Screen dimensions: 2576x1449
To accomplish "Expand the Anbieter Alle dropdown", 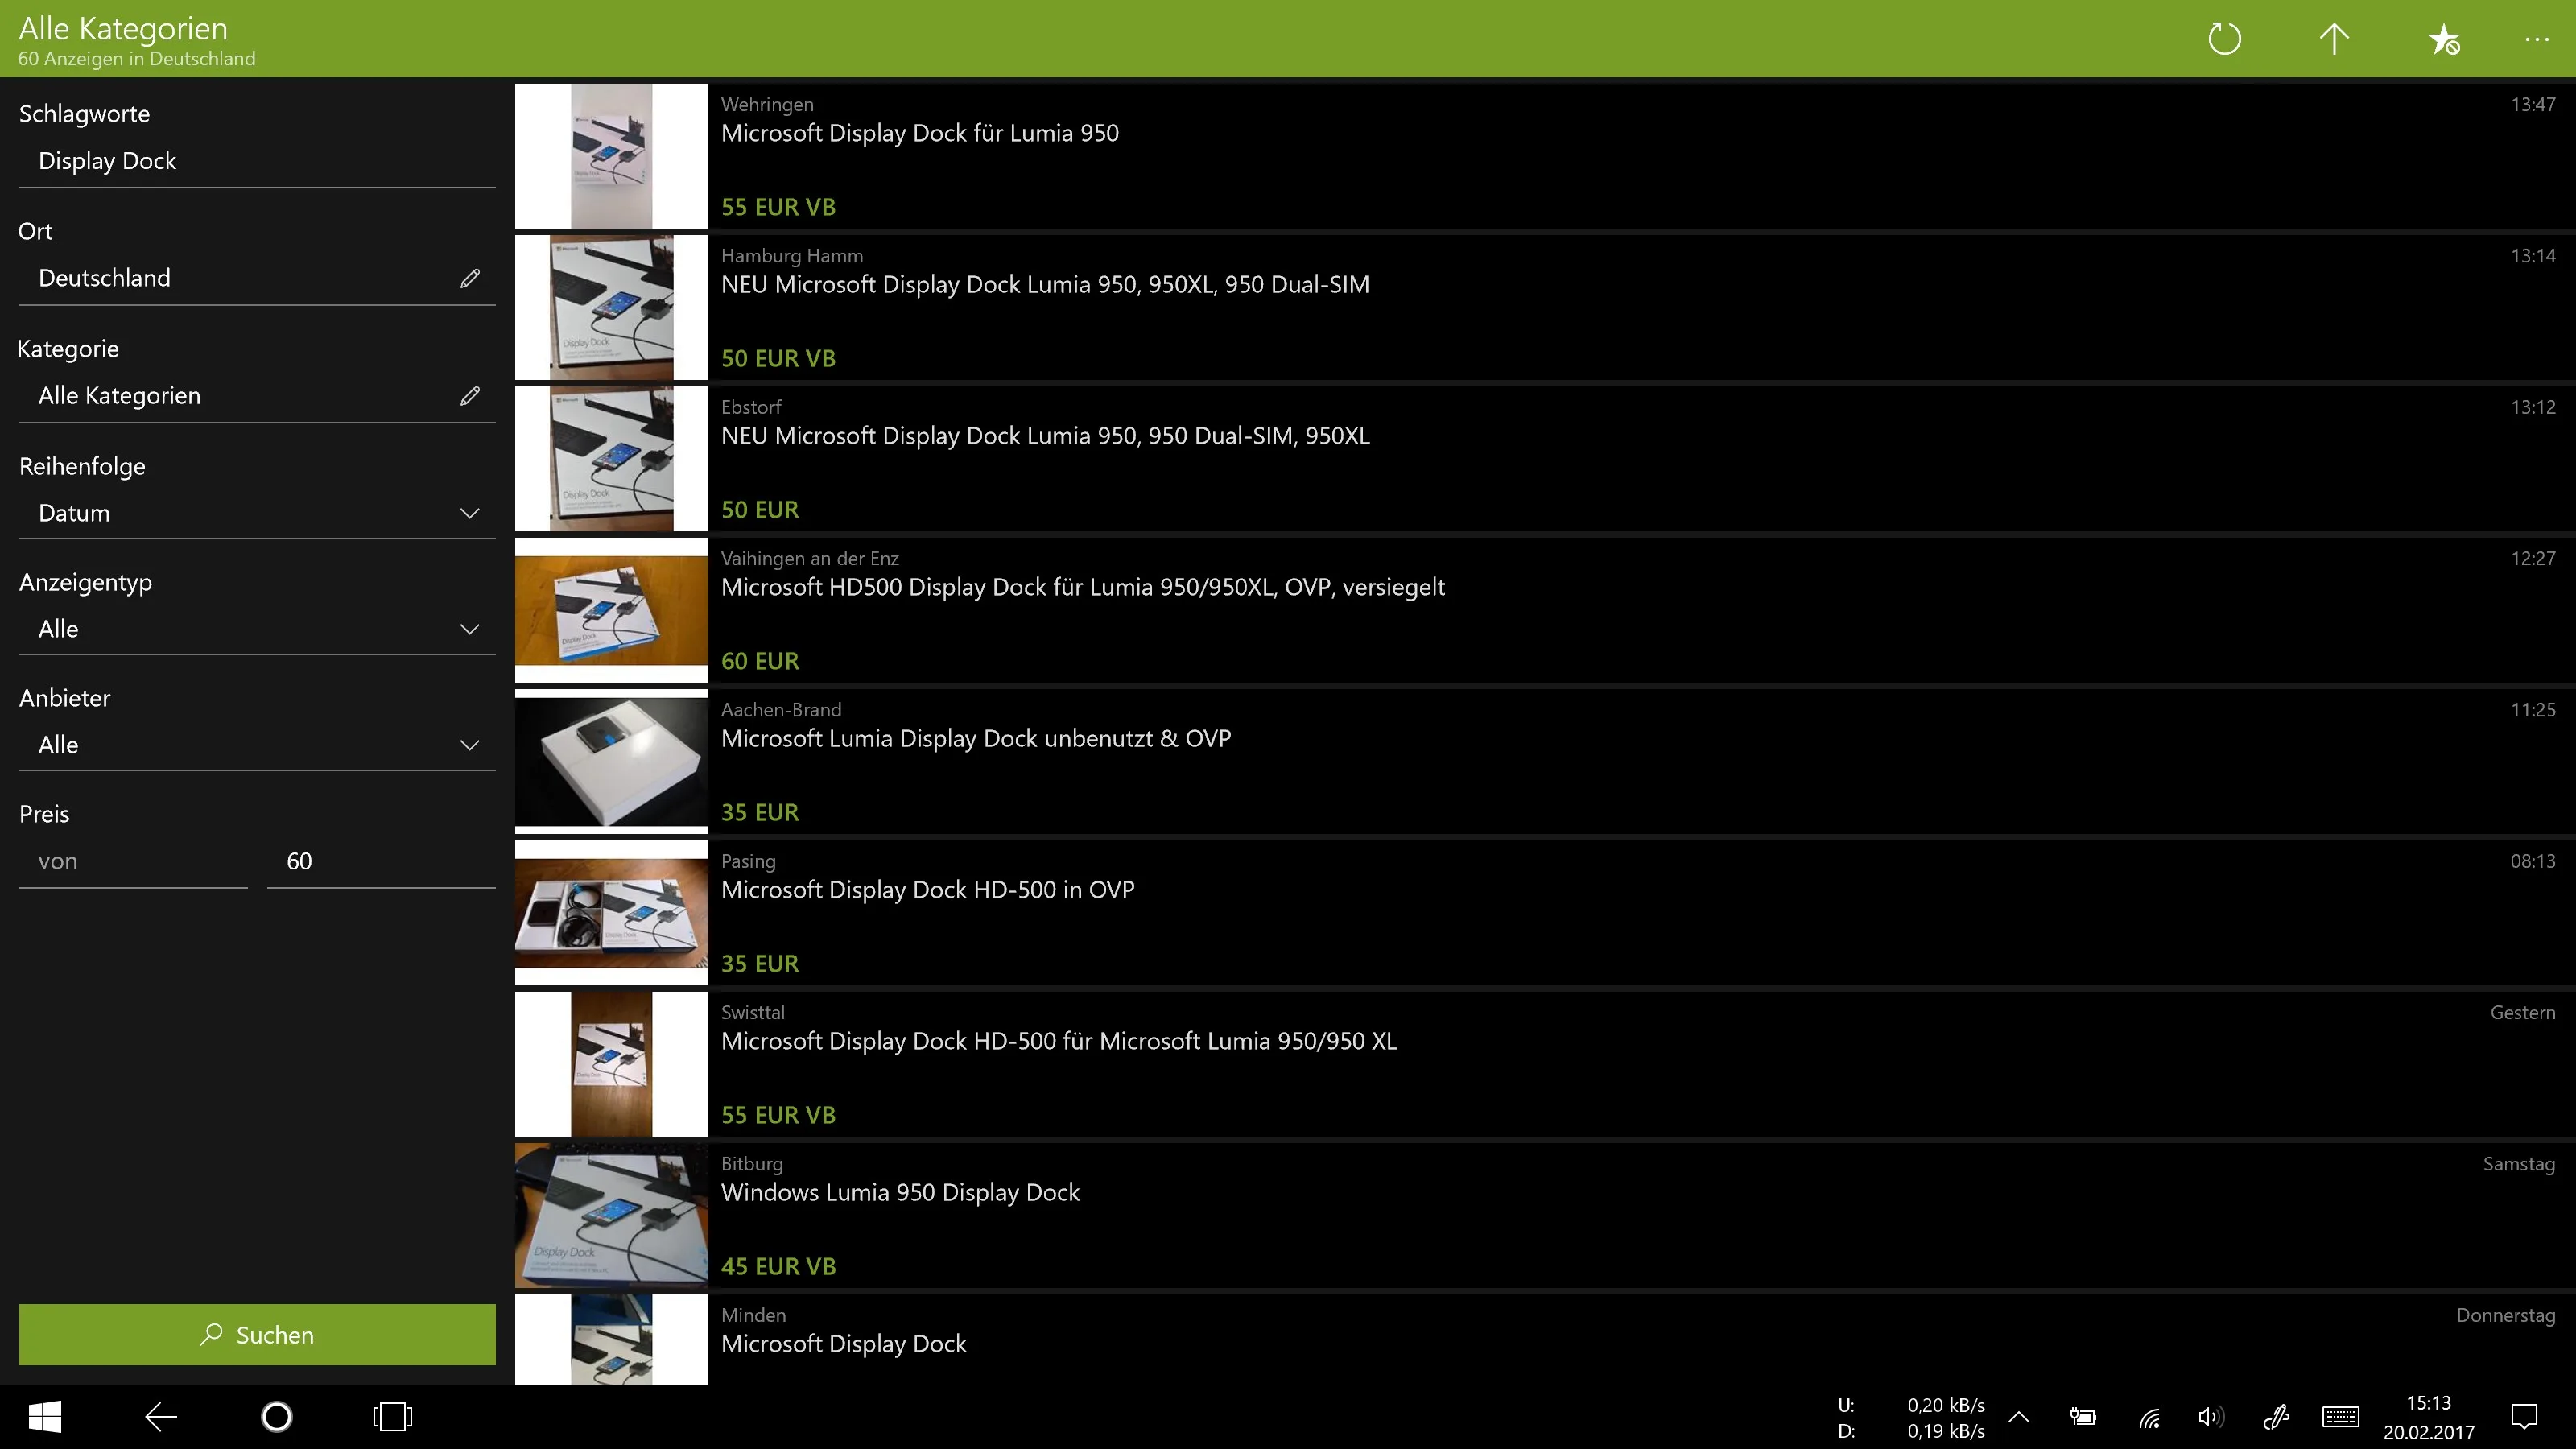I will click(x=257, y=745).
